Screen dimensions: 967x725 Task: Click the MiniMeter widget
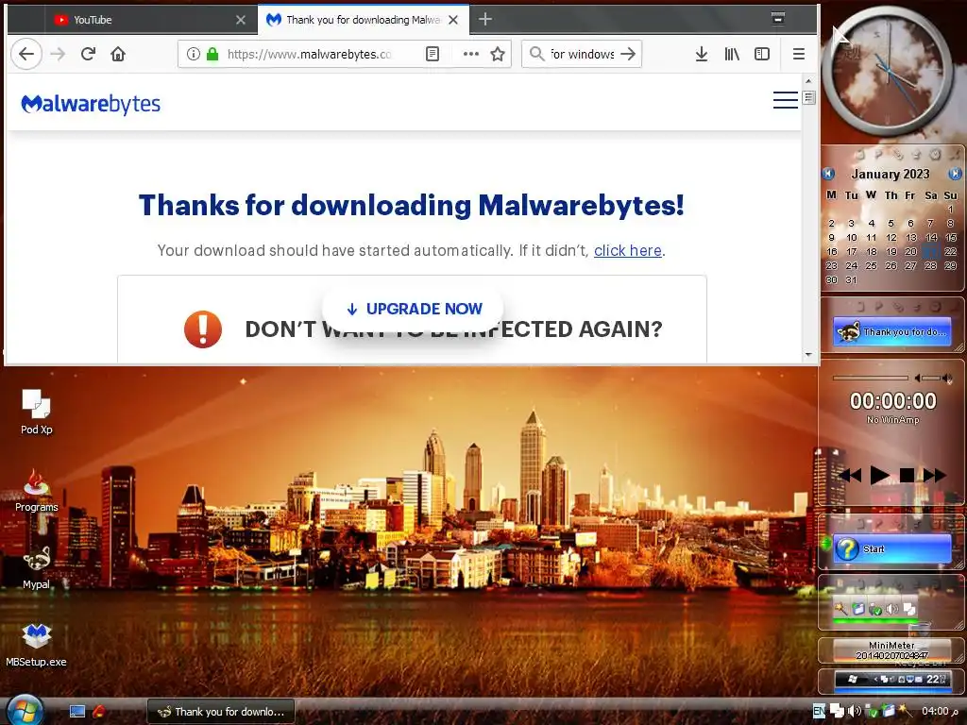point(891,649)
